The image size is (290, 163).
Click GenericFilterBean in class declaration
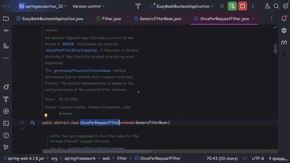tap(151, 123)
